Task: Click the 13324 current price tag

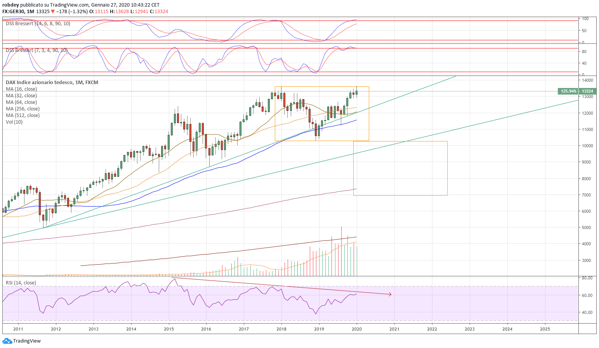Action: (587, 91)
